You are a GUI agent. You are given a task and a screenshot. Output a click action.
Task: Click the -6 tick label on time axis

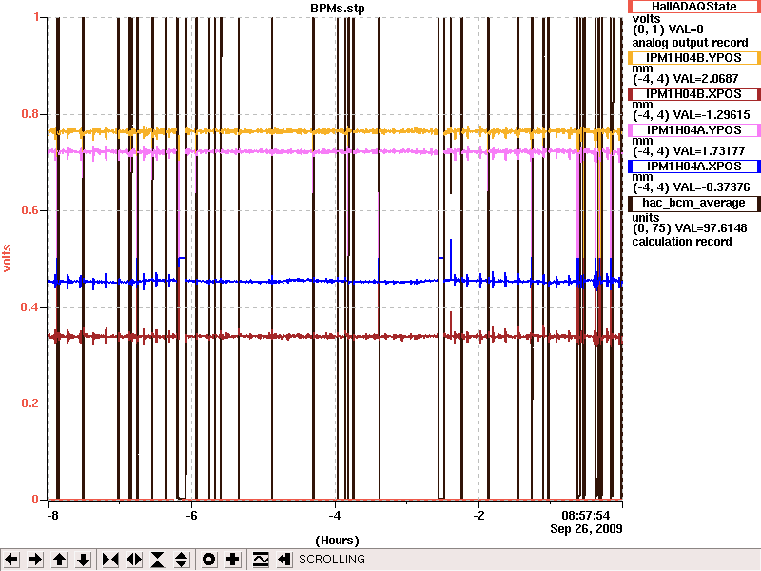192,515
